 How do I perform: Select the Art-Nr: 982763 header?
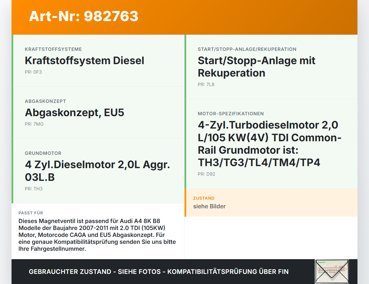(84, 16)
